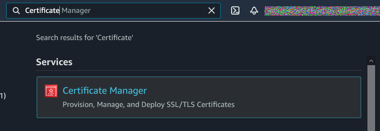The height and width of the screenshot is (131, 380).
Task: Click the Certificate Manager service icon
Action: [51, 91]
